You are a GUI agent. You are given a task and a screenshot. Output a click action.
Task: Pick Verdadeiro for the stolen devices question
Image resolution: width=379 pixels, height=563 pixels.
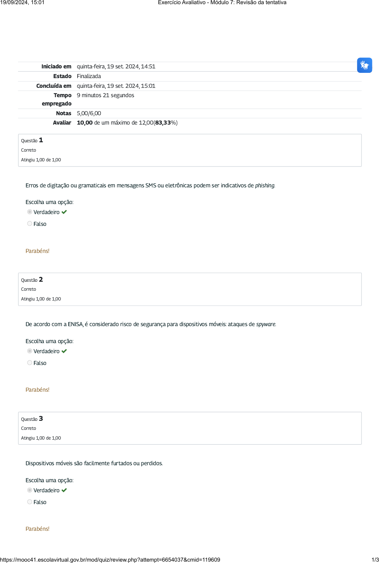[x=30, y=490]
